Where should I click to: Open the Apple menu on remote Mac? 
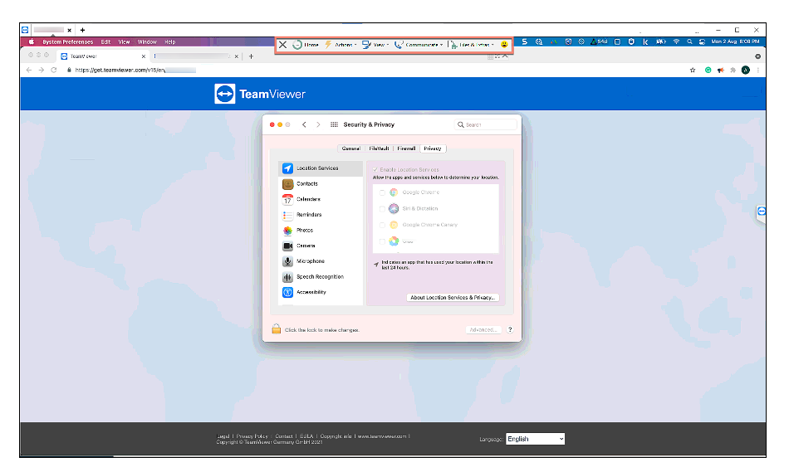32,41
